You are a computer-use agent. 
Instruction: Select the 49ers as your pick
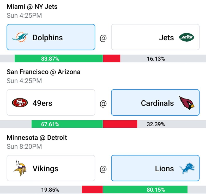click(51, 103)
